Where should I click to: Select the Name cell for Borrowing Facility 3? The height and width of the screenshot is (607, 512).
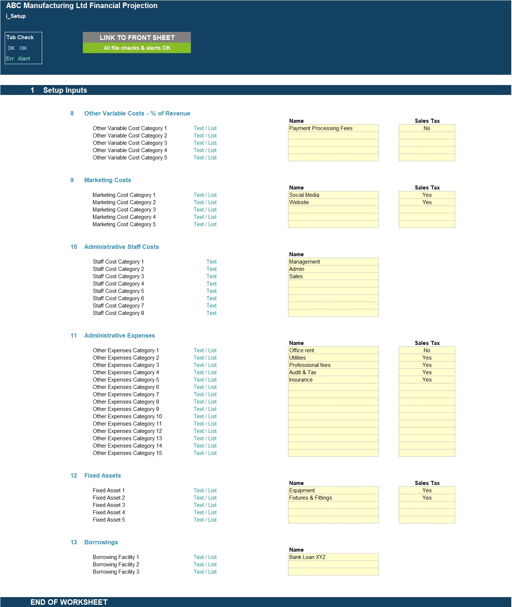click(x=333, y=572)
